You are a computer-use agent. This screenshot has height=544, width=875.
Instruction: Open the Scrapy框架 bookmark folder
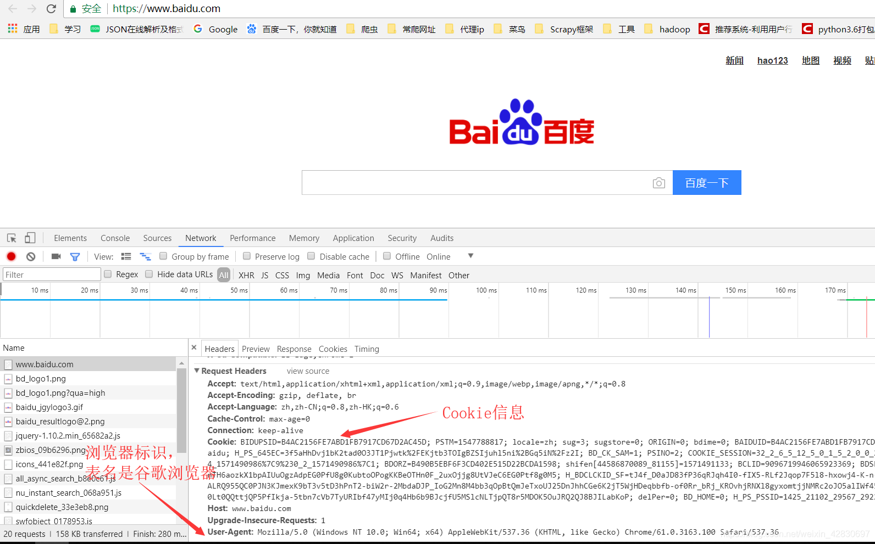pos(564,29)
